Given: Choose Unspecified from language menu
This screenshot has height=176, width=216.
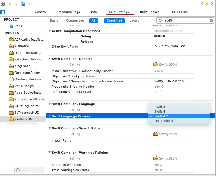Looking at the screenshot, I should tap(179, 121).
